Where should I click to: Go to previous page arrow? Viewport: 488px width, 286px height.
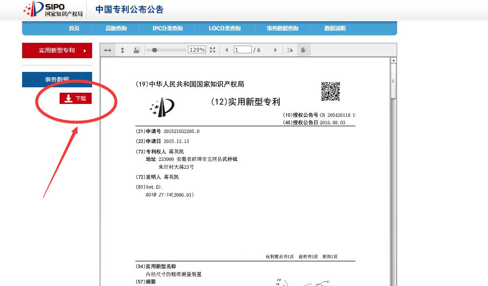pyautogui.click(x=227, y=50)
